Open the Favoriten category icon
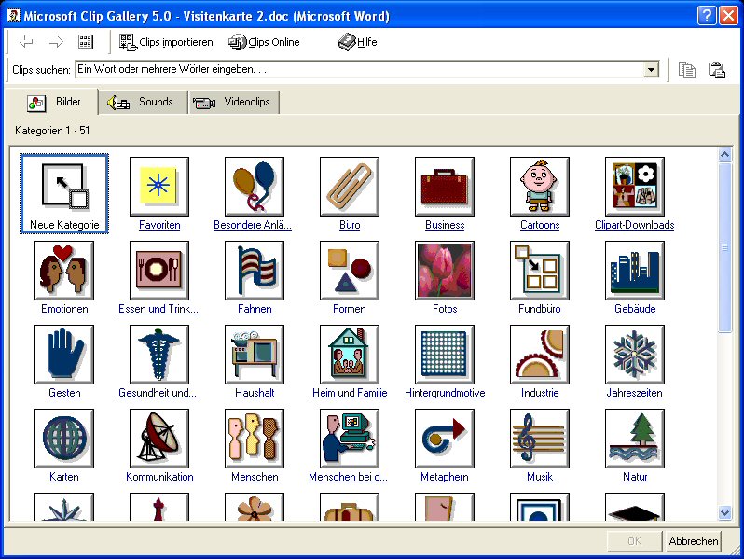The width and height of the screenshot is (744, 559). coord(159,187)
